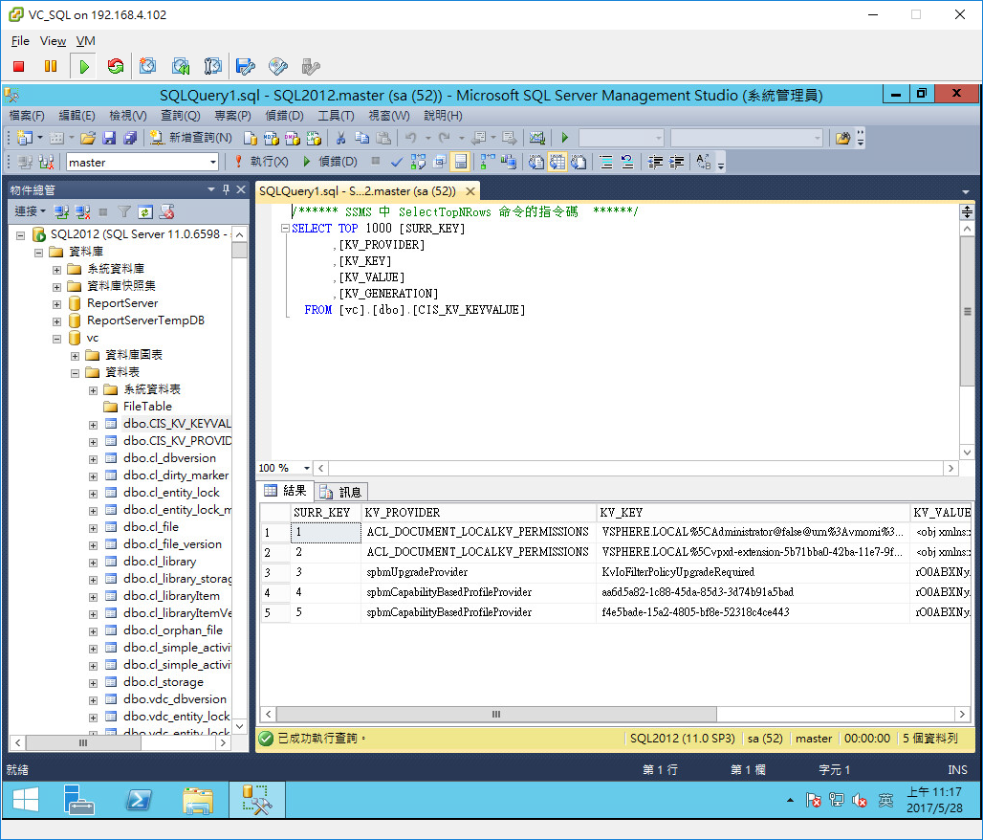Image resolution: width=983 pixels, height=840 pixels.
Task: Click the Change Connection icon
Action: coord(46,162)
